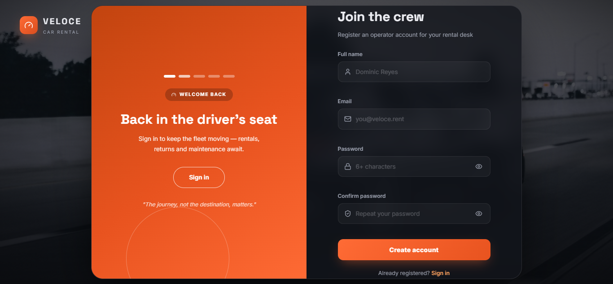The height and width of the screenshot is (284, 613).
Task: Click the outlined Sign in button
Action: (x=199, y=177)
